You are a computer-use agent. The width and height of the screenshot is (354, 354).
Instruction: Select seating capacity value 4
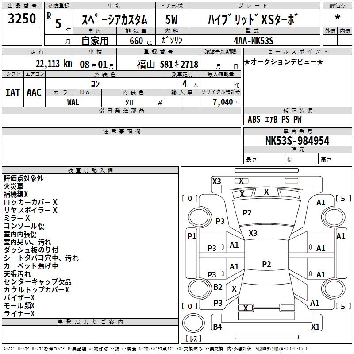pos(185,84)
